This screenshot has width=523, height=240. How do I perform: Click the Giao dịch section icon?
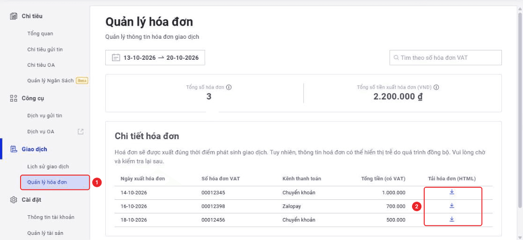pos(14,149)
